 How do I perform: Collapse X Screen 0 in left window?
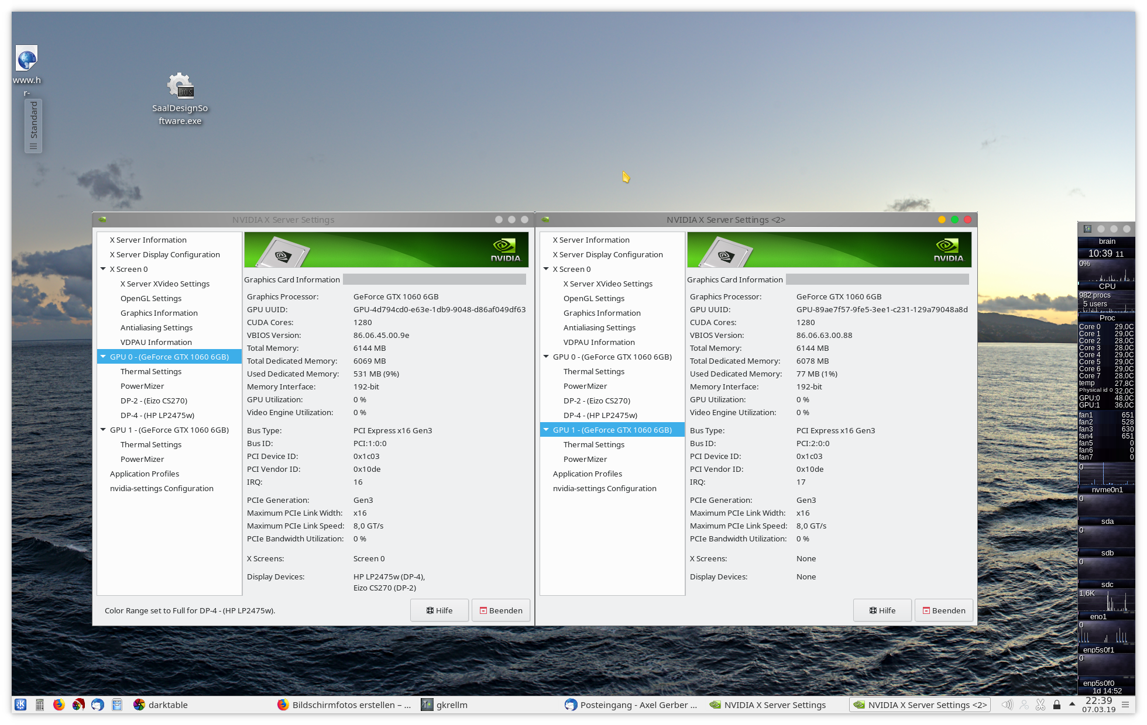click(103, 269)
